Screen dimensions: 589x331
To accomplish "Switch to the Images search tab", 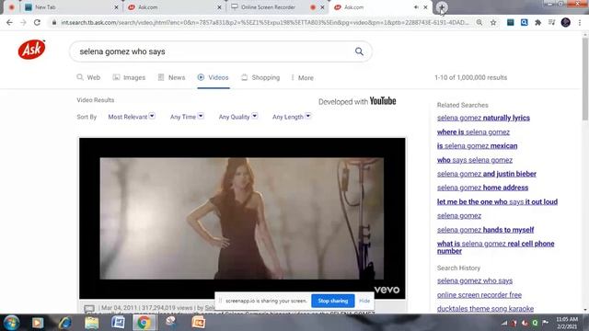I will click(x=129, y=77).
